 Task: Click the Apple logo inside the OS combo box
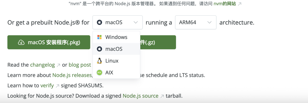(x=100, y=22)
